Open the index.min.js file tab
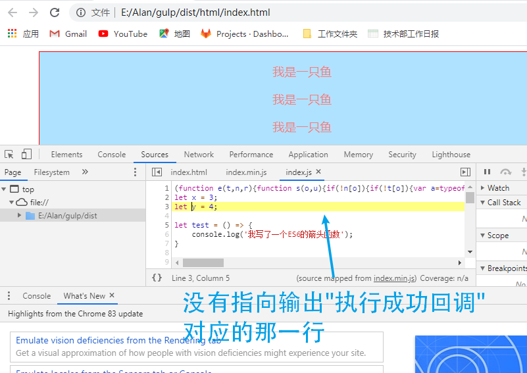527x373 pixels. coord(246,172)
